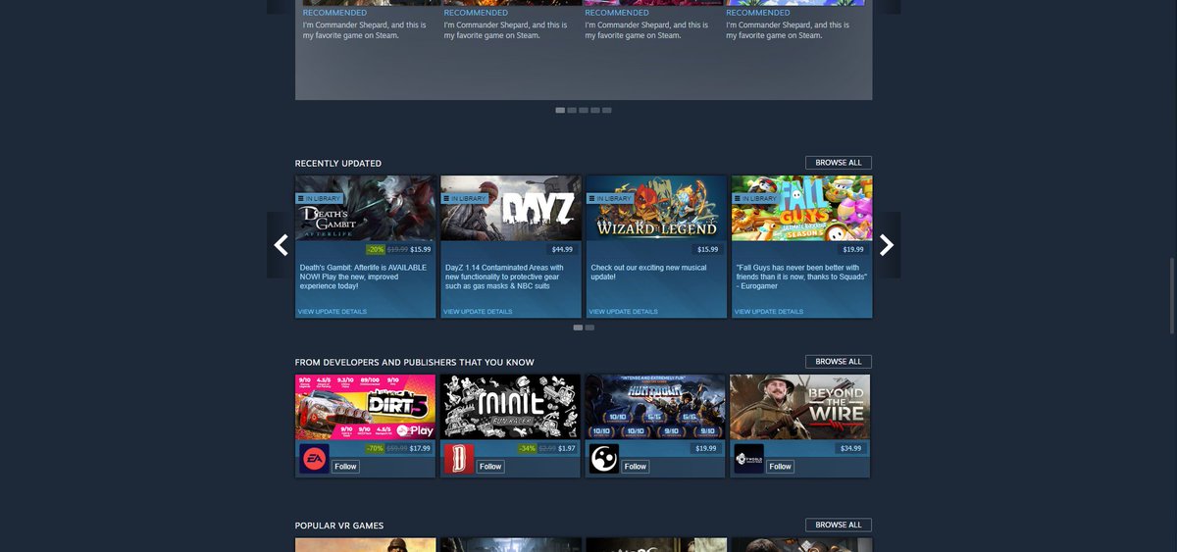Viewport: 1177px width, 552px height.
Task: Open the Beyond the Wire banner
Action: click(800, 407)
